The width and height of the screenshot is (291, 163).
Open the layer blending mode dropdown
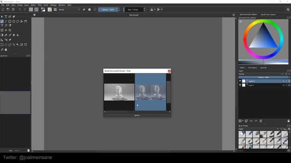point(261,74)
